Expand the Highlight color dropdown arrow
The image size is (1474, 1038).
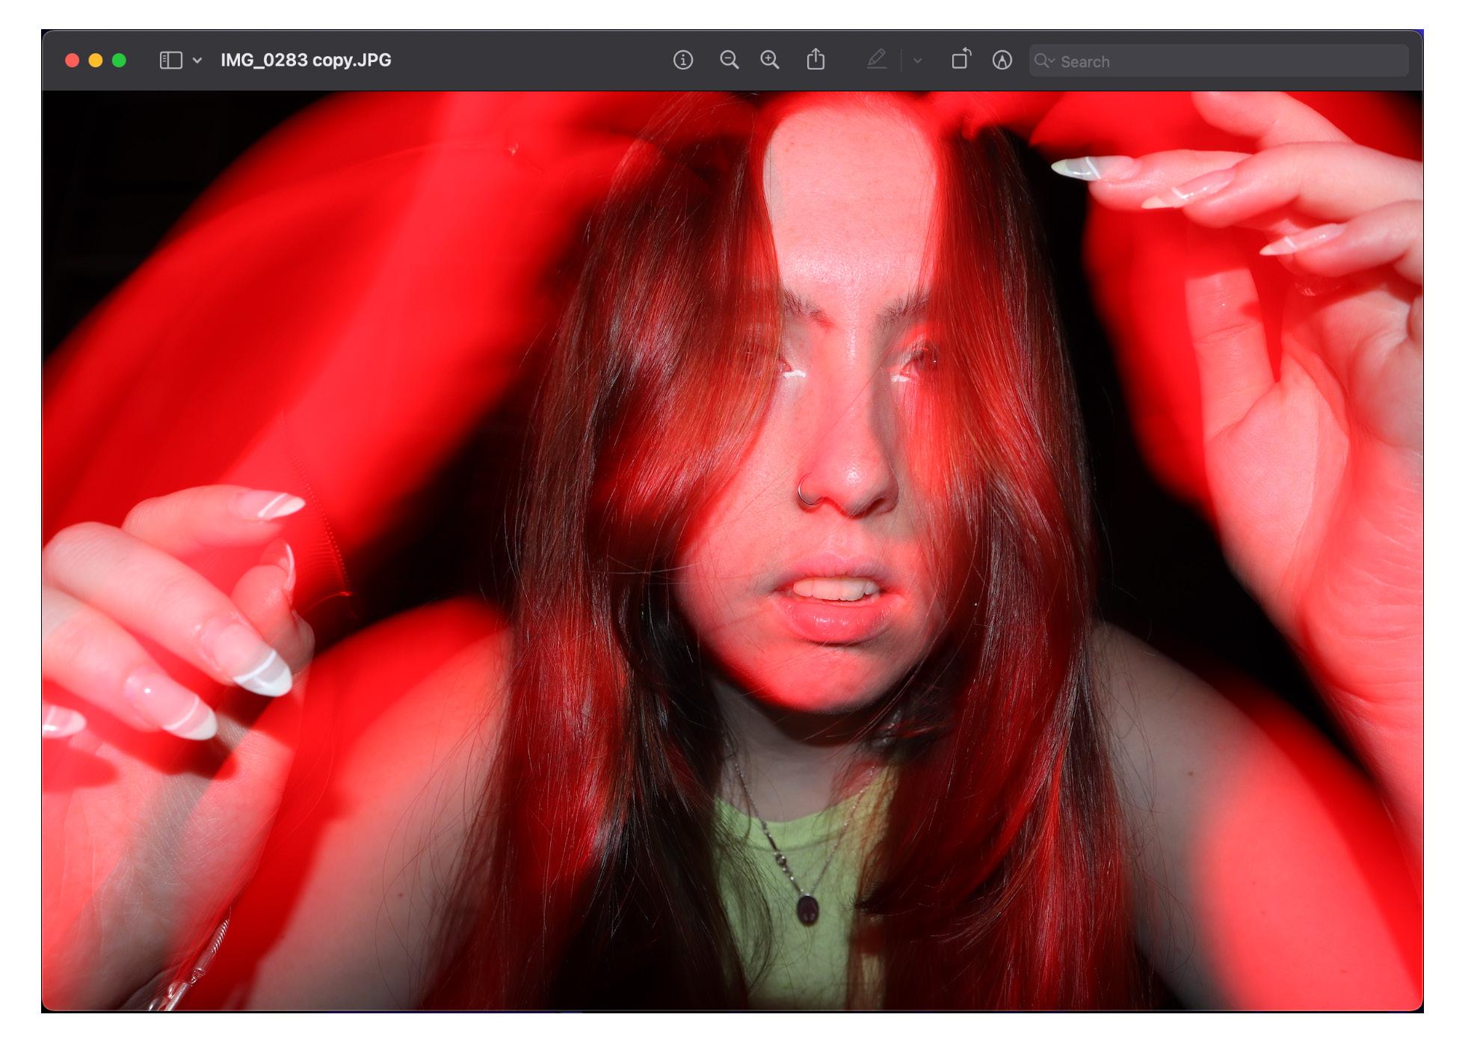917,61
